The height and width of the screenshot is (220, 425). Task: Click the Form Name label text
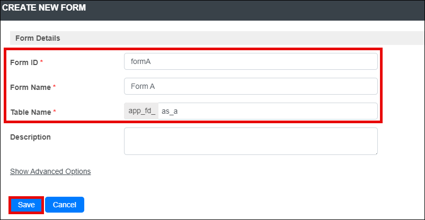[x=31, y=87]
